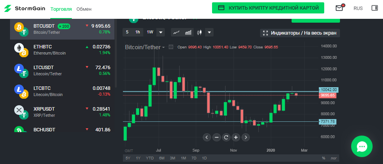
Task: Toggle logarithmic scale лог
Action: pos(334,158)
